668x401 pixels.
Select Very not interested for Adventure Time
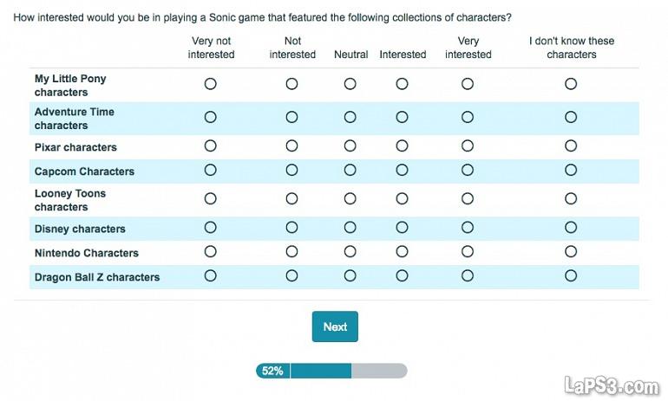pyautogui.click(x=210, y=117)
